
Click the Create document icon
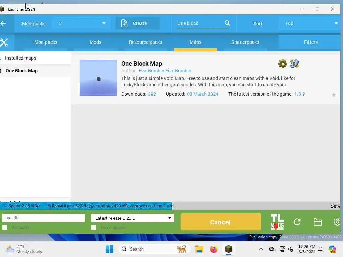pyautogui.click(x=124, y=23)
